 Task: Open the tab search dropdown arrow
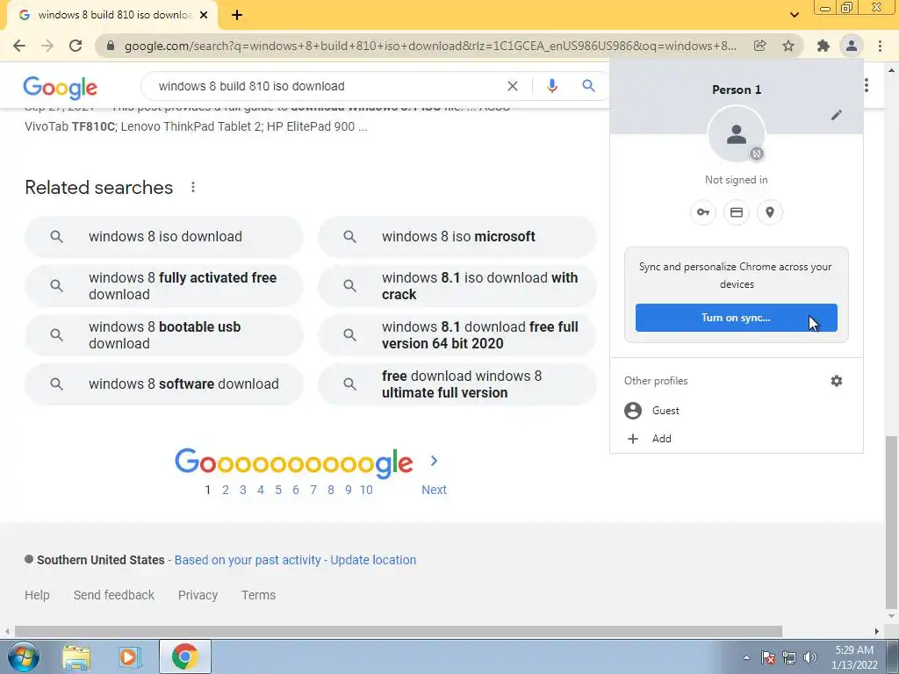click(794, 15)
